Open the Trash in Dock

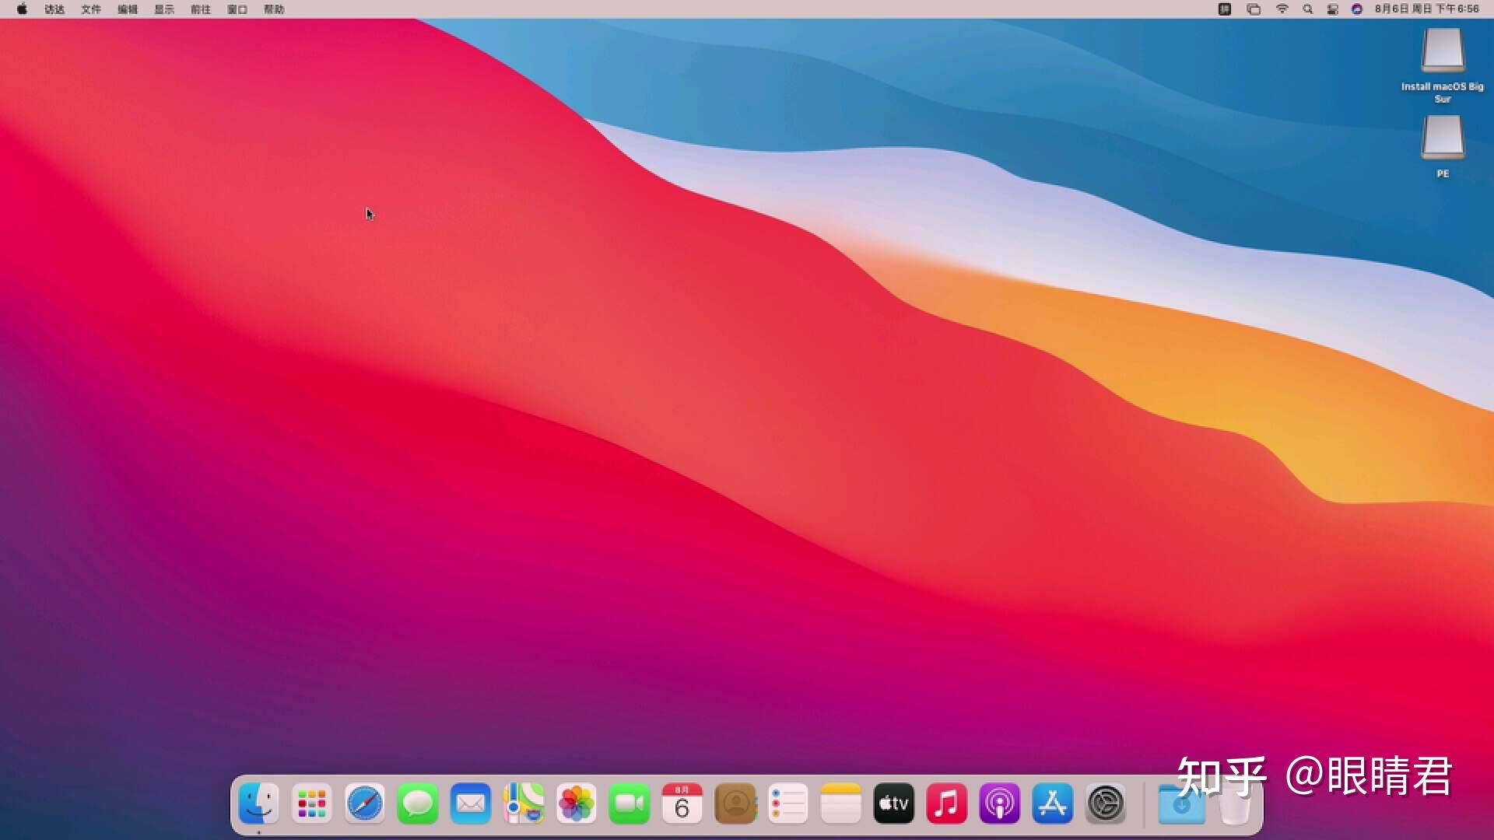1234,803
